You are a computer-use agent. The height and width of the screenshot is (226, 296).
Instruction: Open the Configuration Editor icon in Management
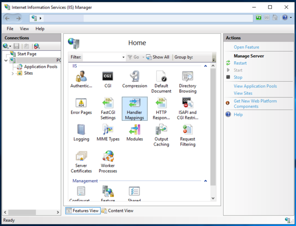coord(81,194)
